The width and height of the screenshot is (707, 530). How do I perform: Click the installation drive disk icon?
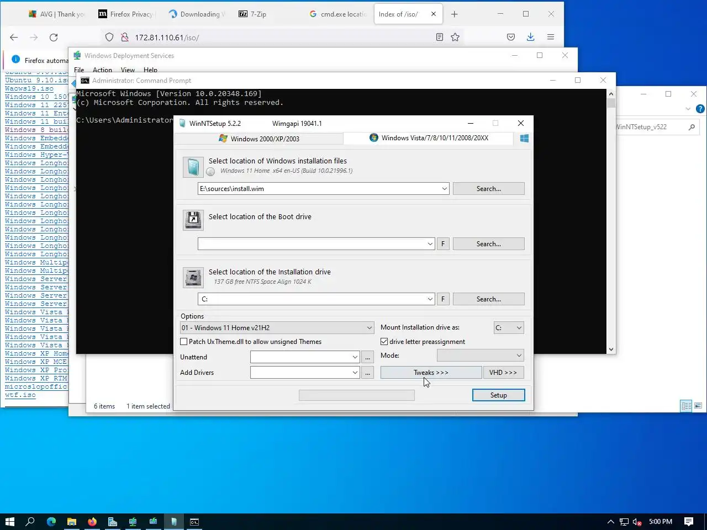[x=193, y=277]
